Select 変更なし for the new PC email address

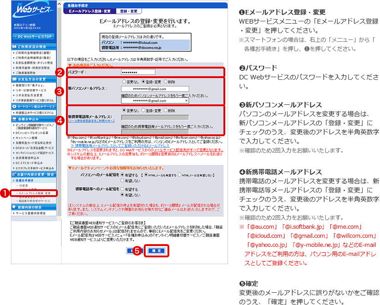(124, 82)
